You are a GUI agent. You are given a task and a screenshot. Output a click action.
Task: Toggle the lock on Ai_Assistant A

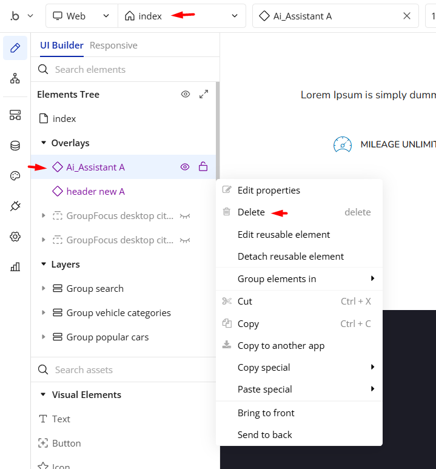tap(203, 167)
